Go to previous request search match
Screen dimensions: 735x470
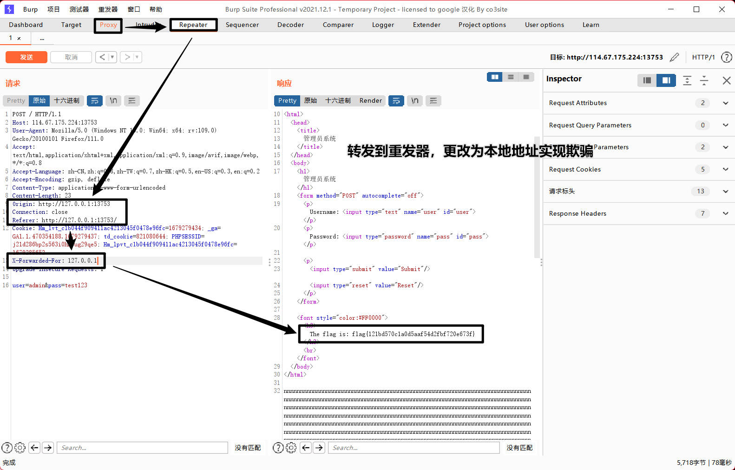point(34,448)
